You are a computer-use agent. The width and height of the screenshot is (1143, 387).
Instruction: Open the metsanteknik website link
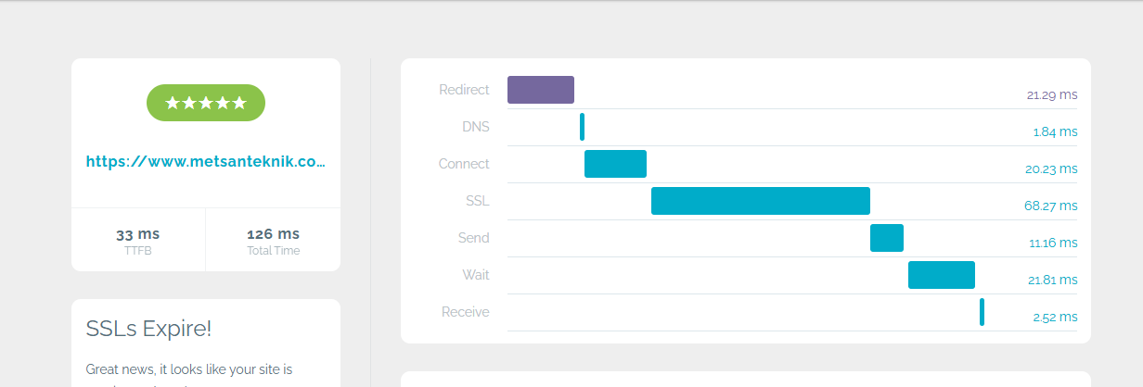coord(206,161)
